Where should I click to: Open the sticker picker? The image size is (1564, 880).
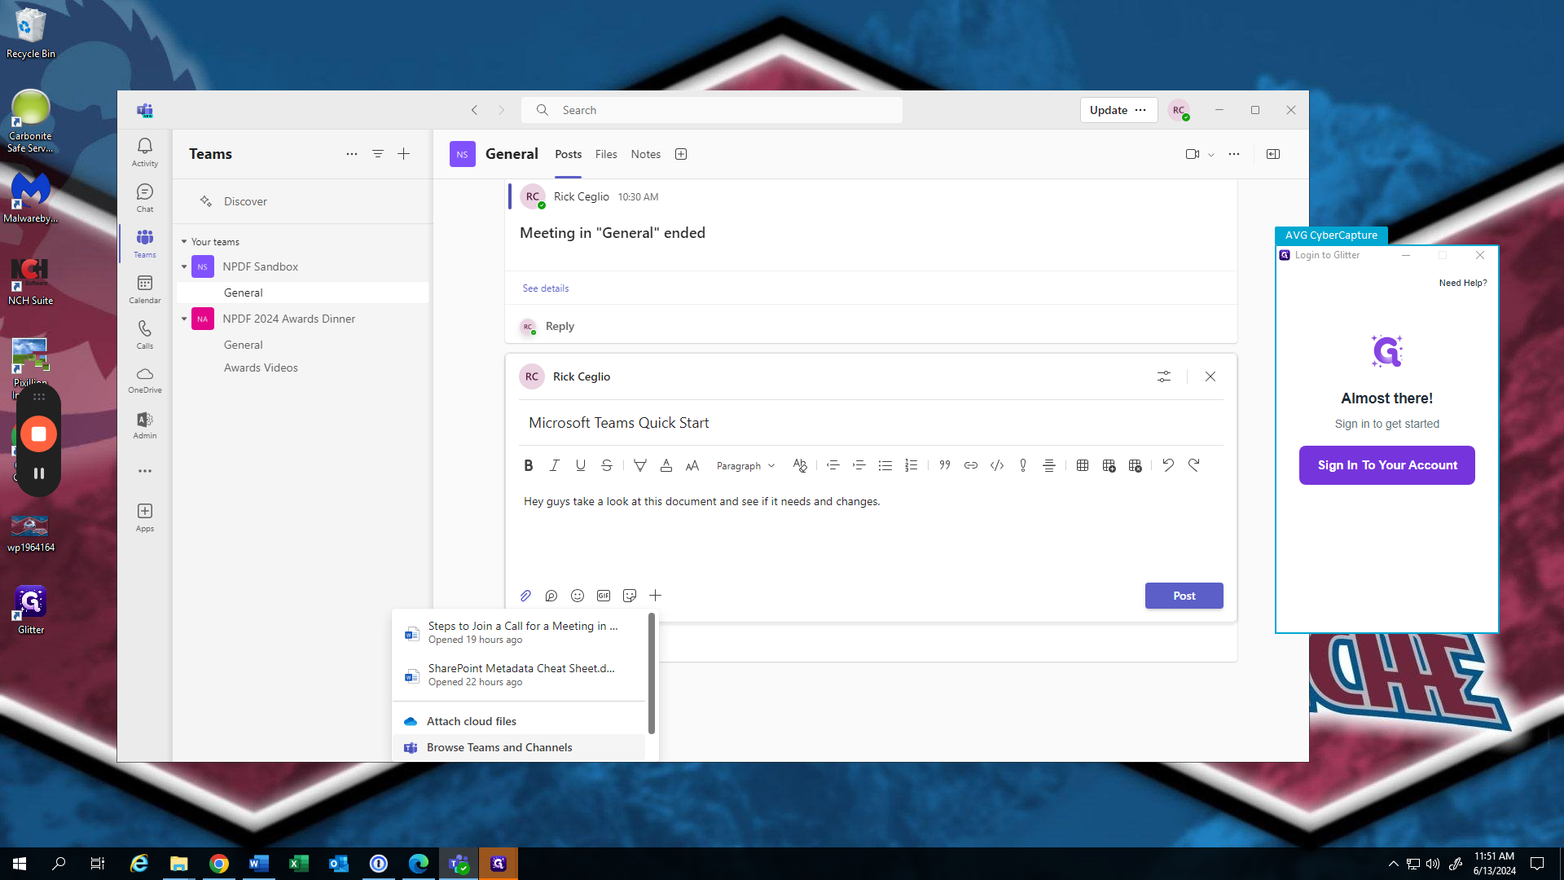pyautogui.click(x=630, y=596)
